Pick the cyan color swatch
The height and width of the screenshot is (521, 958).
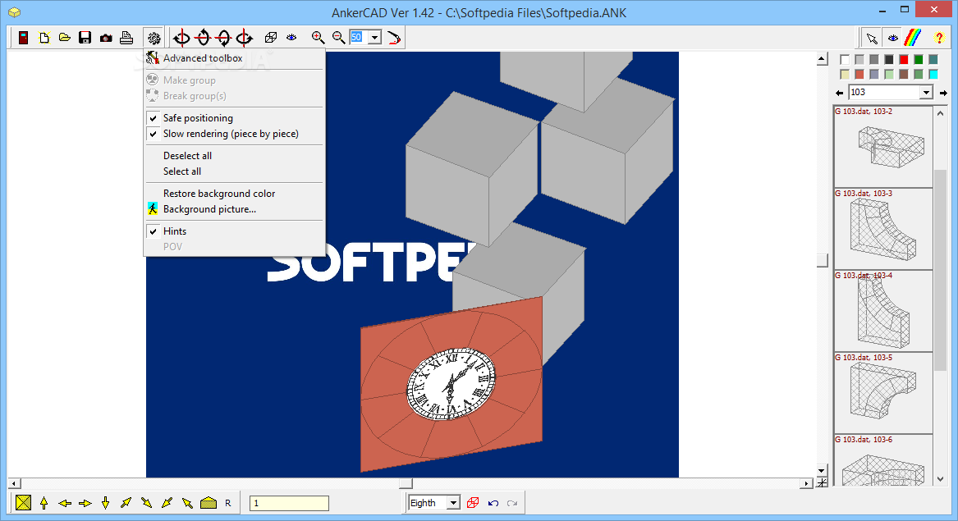[933, 74]
